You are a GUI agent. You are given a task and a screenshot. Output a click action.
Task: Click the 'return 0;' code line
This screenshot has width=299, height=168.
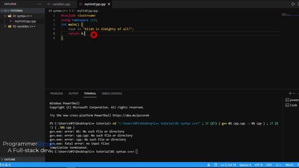pyautogui.click(x=76, y=34)
